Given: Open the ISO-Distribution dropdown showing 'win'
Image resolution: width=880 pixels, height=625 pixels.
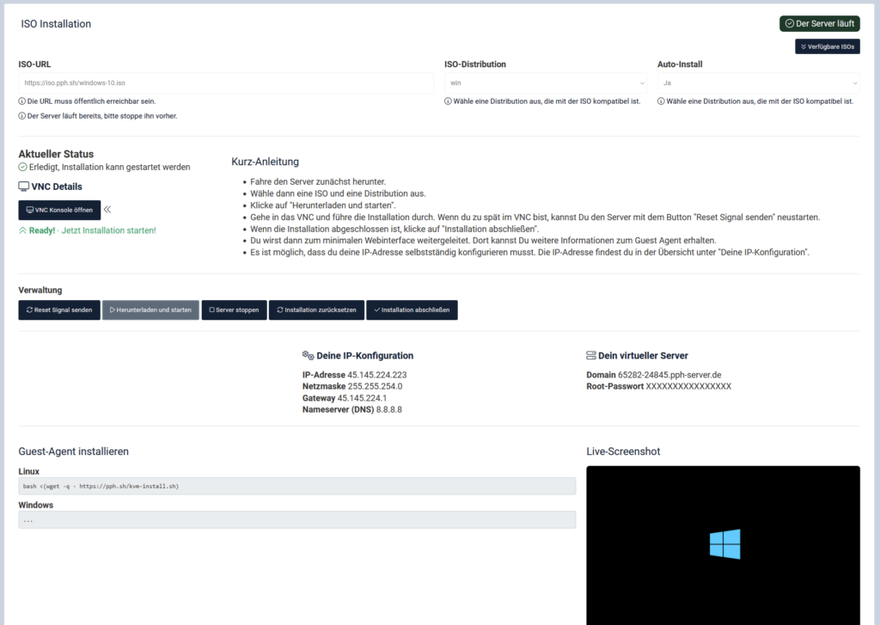Looking at the screenshot, I should tap(547, 83).
